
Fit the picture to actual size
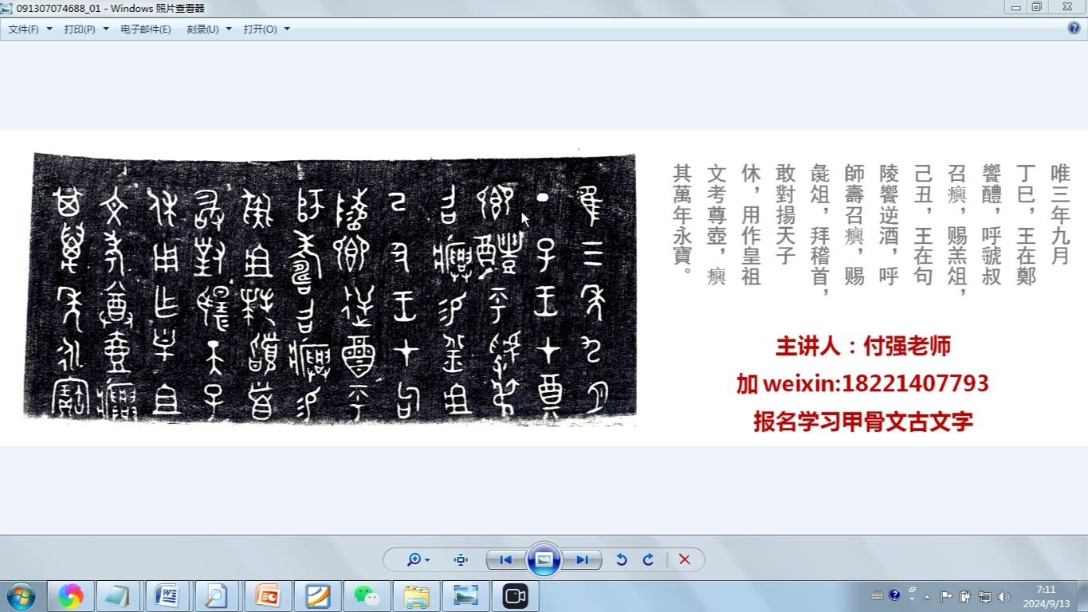point(461,559)
